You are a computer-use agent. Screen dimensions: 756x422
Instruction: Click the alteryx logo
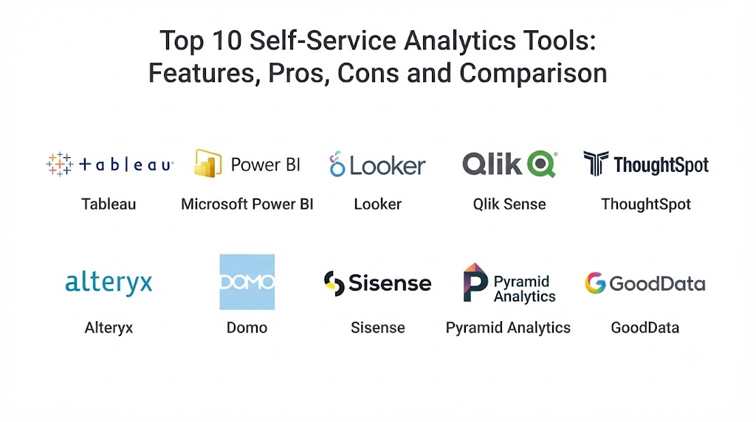pyautogui.click(x=109, y=283)
